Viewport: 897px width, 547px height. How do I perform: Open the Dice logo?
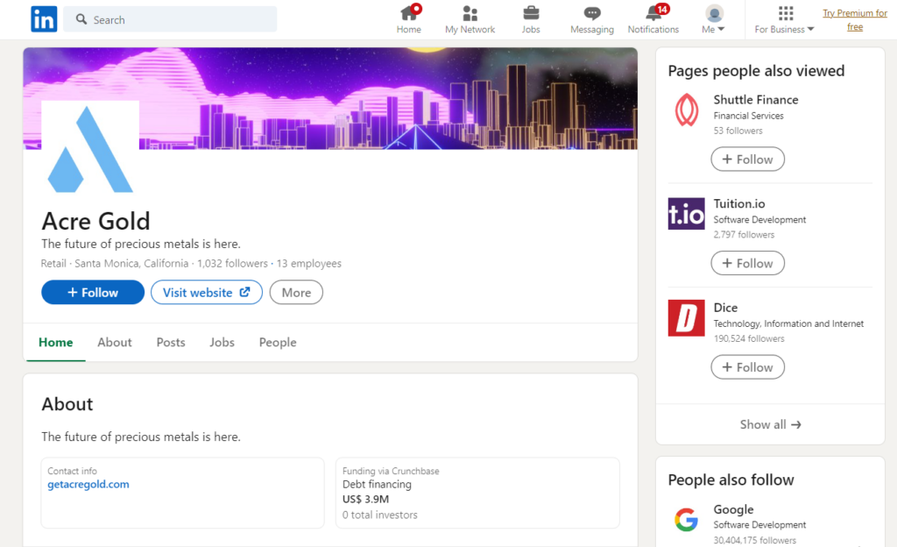tap(687, 317)
